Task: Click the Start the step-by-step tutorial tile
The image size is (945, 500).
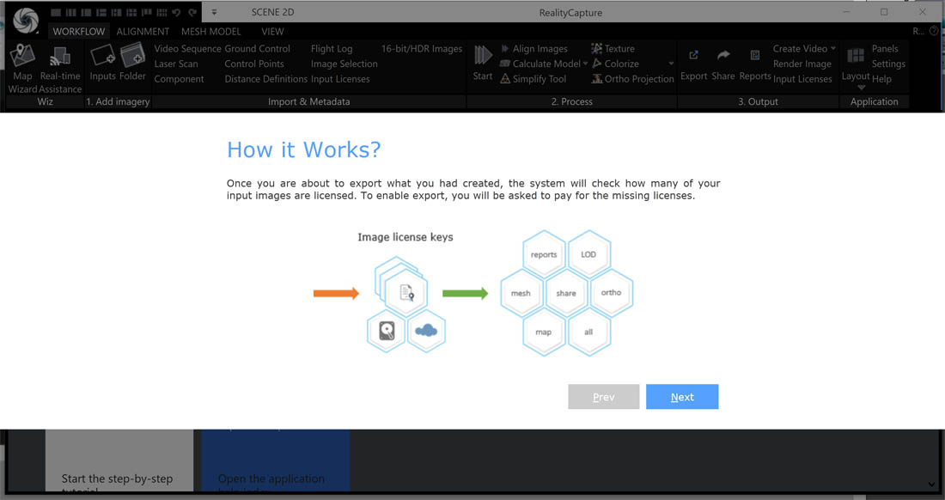Action: pos(119,460)
